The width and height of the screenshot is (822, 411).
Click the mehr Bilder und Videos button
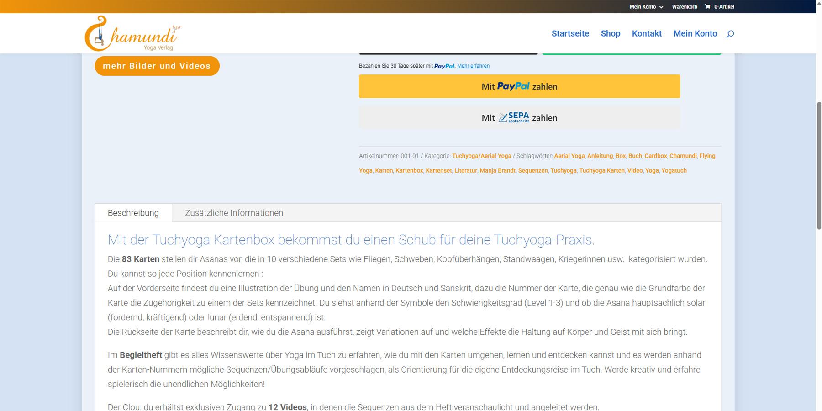[157, 66]
